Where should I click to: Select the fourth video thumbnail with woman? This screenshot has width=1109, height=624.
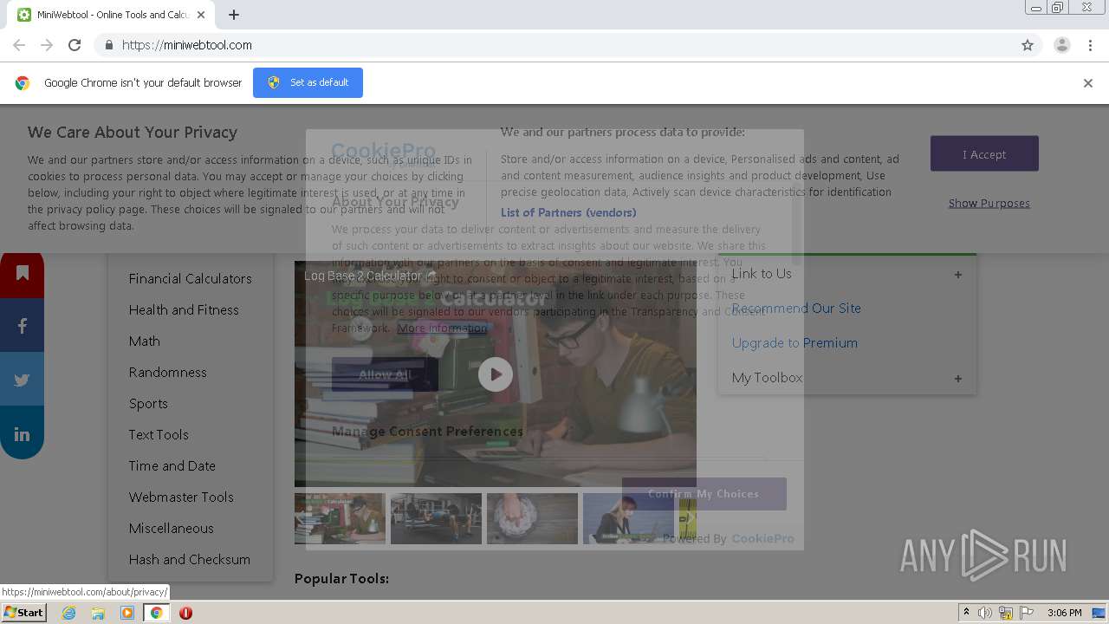[x=628, y=518]
